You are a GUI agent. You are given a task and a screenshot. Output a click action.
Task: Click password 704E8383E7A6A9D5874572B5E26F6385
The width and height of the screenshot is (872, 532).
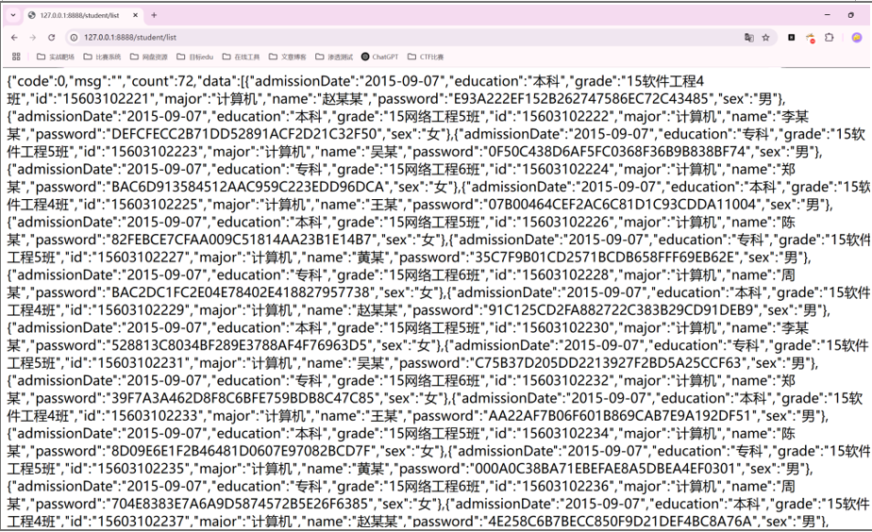[241, 504]
